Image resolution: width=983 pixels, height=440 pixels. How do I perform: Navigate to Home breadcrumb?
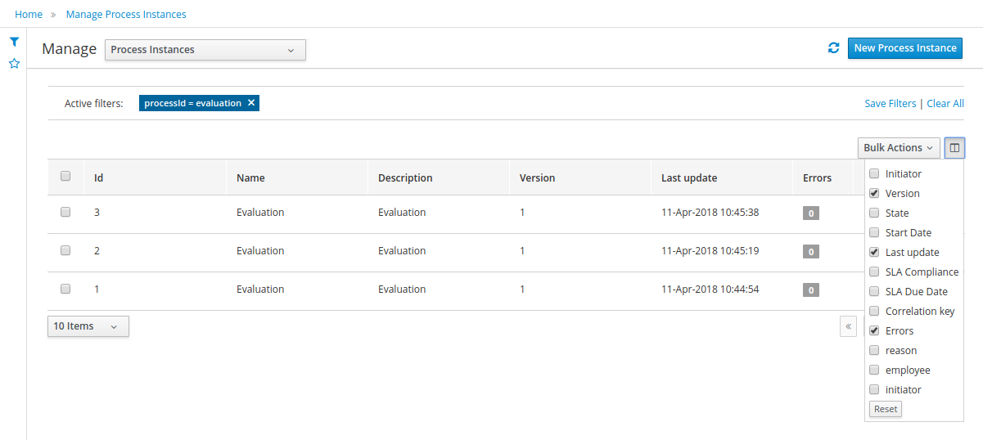(29, 15)
